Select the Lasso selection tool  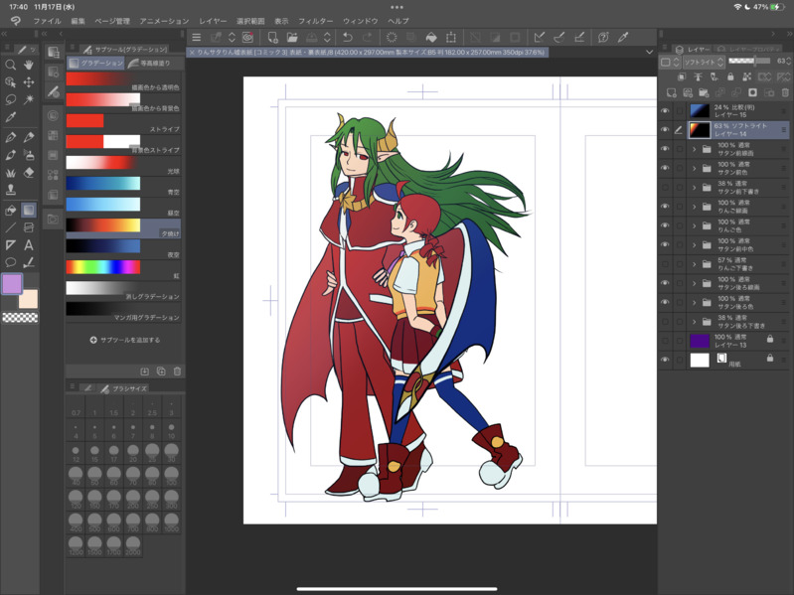[x=11, y=100]
